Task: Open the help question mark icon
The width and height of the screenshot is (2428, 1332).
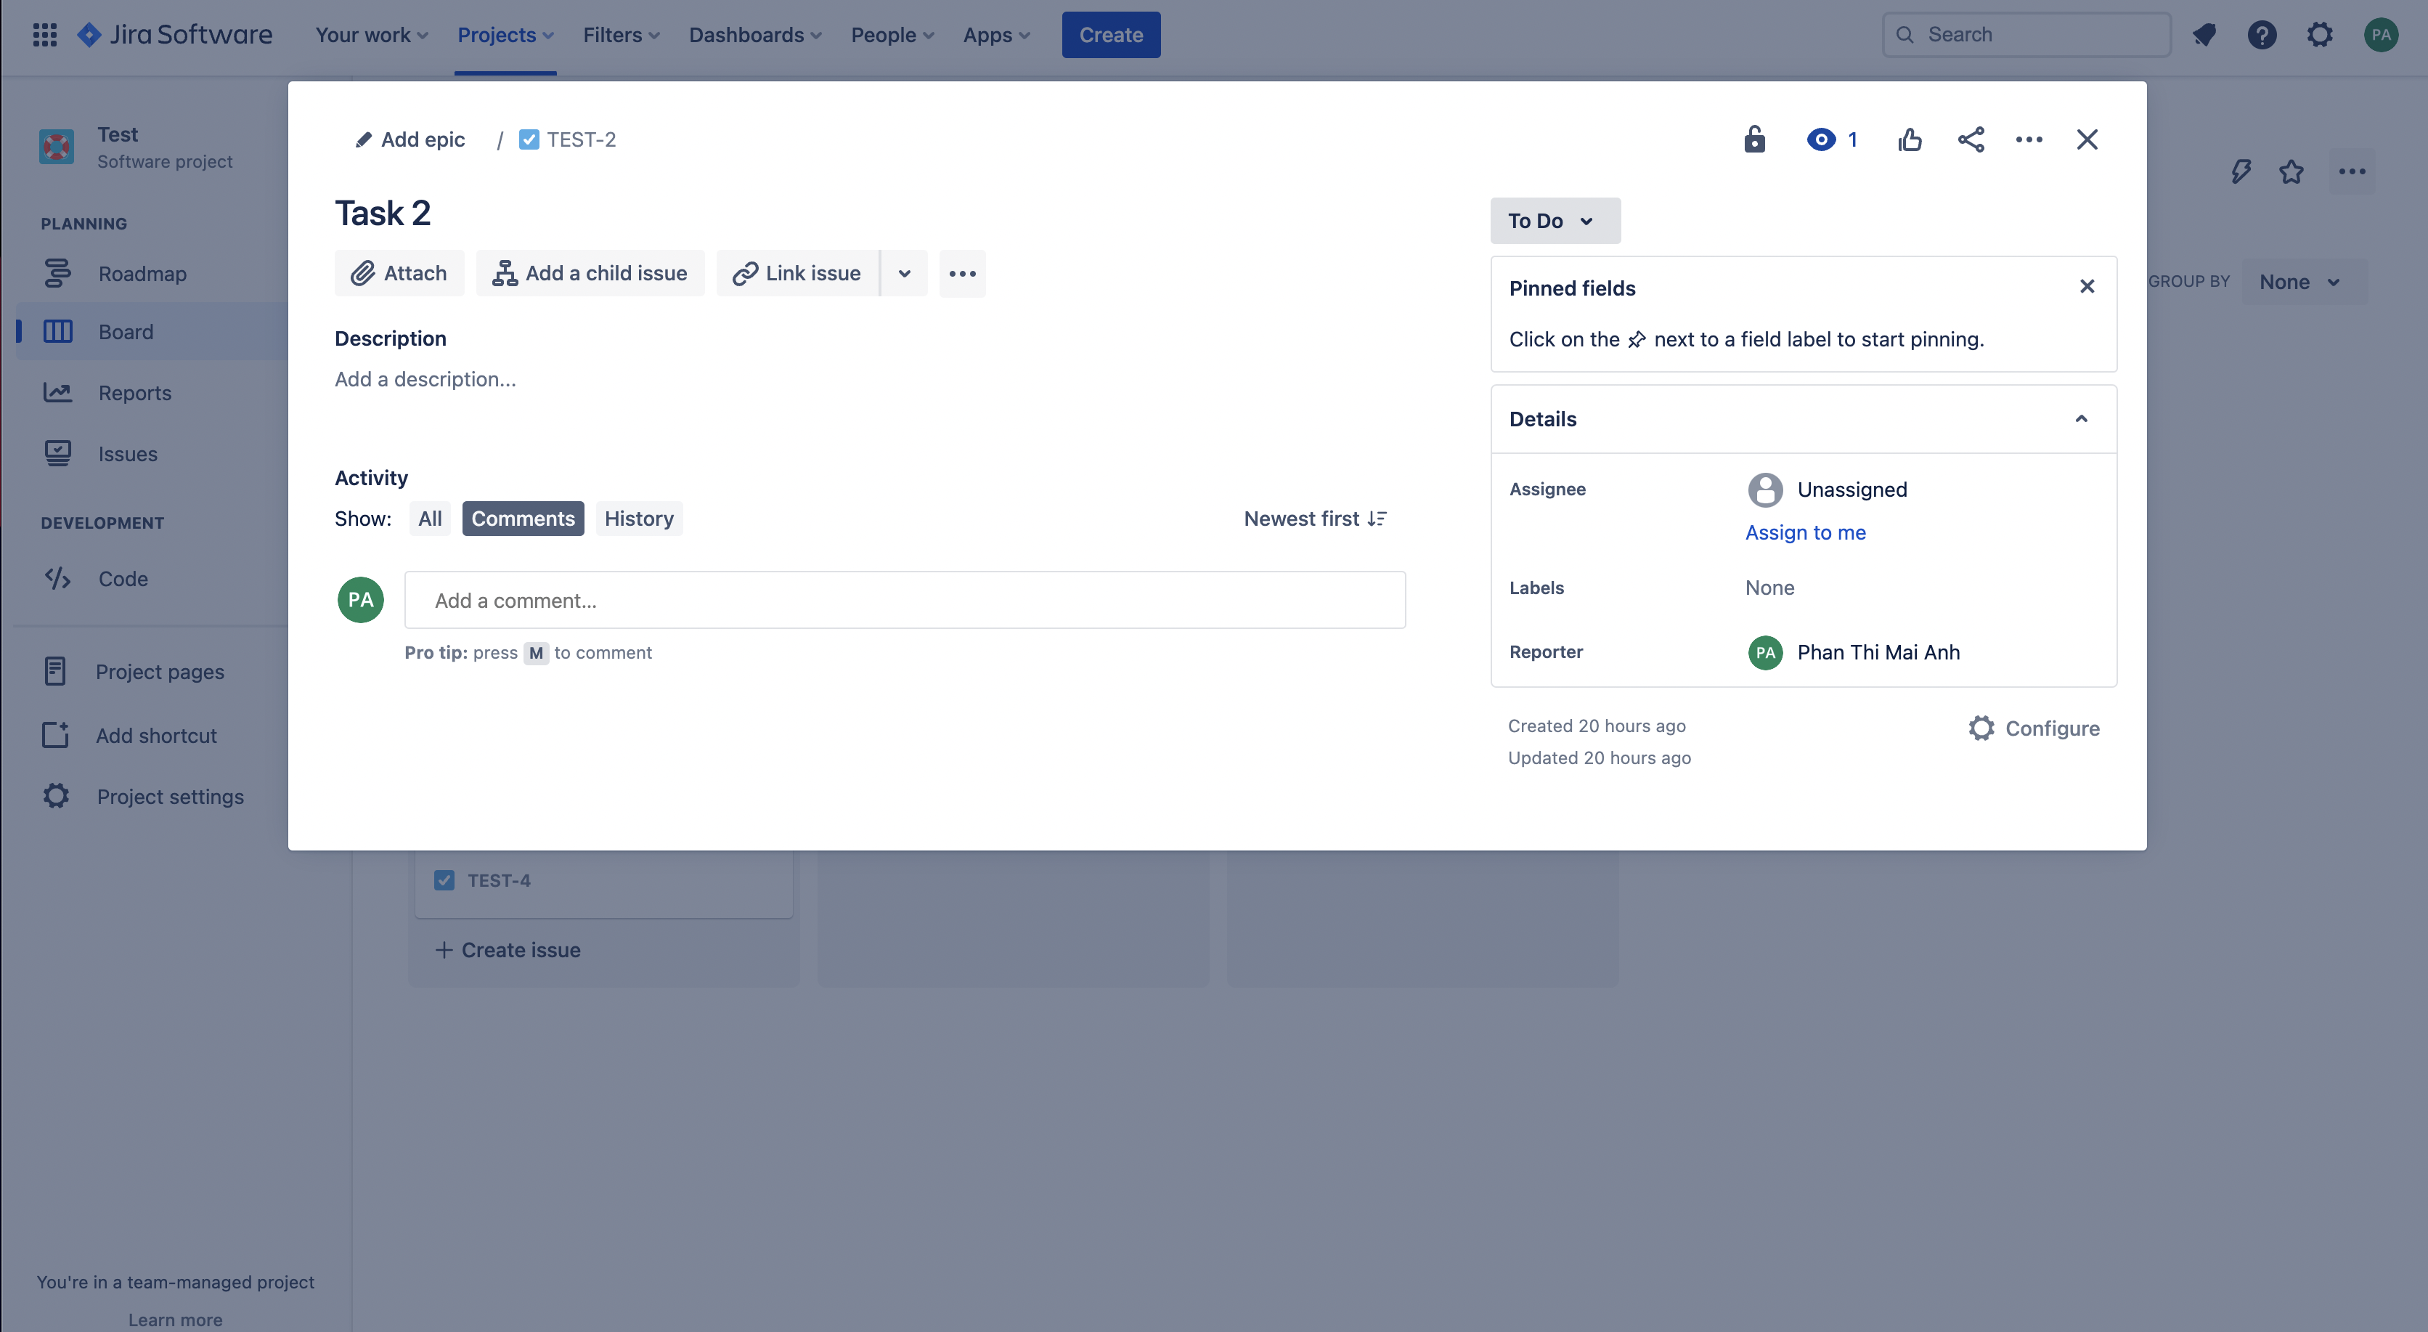Action: click(x=2262, y=35)
